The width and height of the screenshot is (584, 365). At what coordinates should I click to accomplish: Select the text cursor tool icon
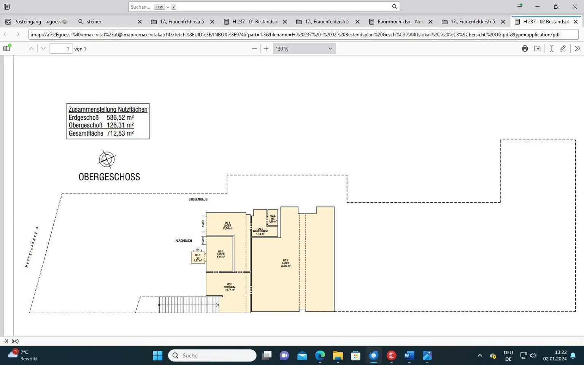point(551,49)
